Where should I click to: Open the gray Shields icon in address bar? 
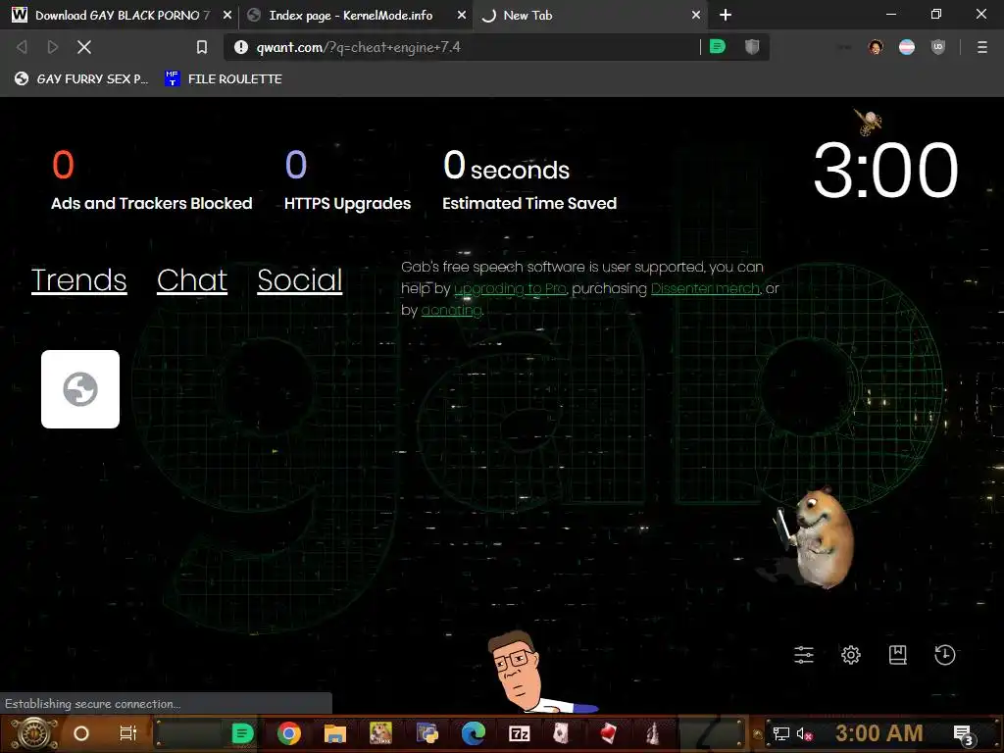[752, 47]
